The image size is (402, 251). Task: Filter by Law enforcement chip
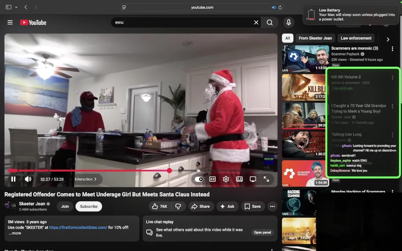coord(356,38)
